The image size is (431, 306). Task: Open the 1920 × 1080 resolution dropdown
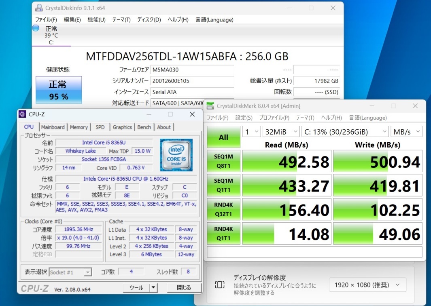pyautogui.click(x=368, y=285)
